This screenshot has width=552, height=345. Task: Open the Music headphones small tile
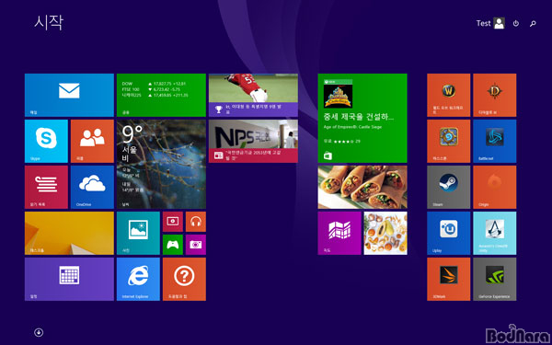(x=196, y=222)
